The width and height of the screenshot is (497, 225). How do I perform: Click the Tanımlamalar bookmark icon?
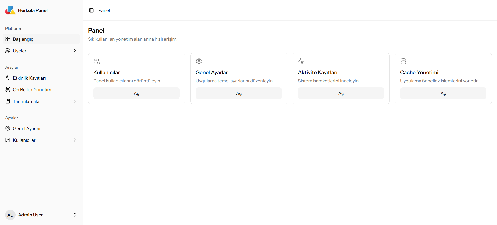(x=8, y=101)
